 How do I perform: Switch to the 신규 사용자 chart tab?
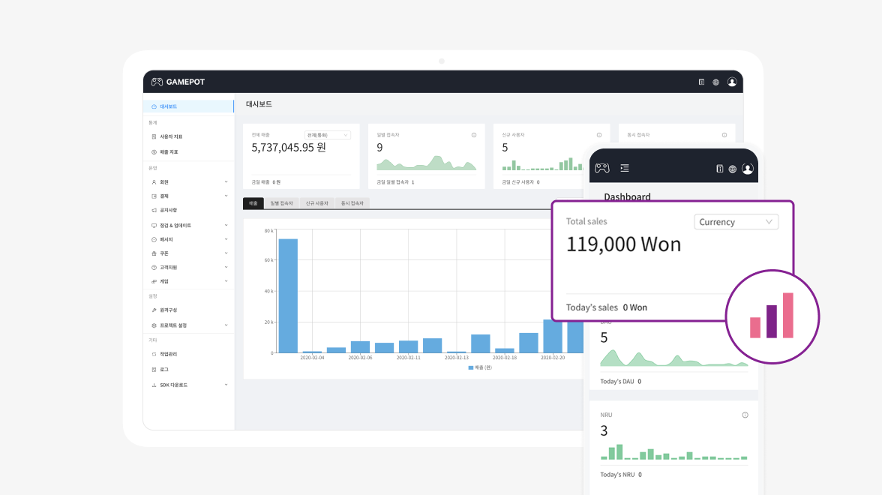tap(316, 203)
